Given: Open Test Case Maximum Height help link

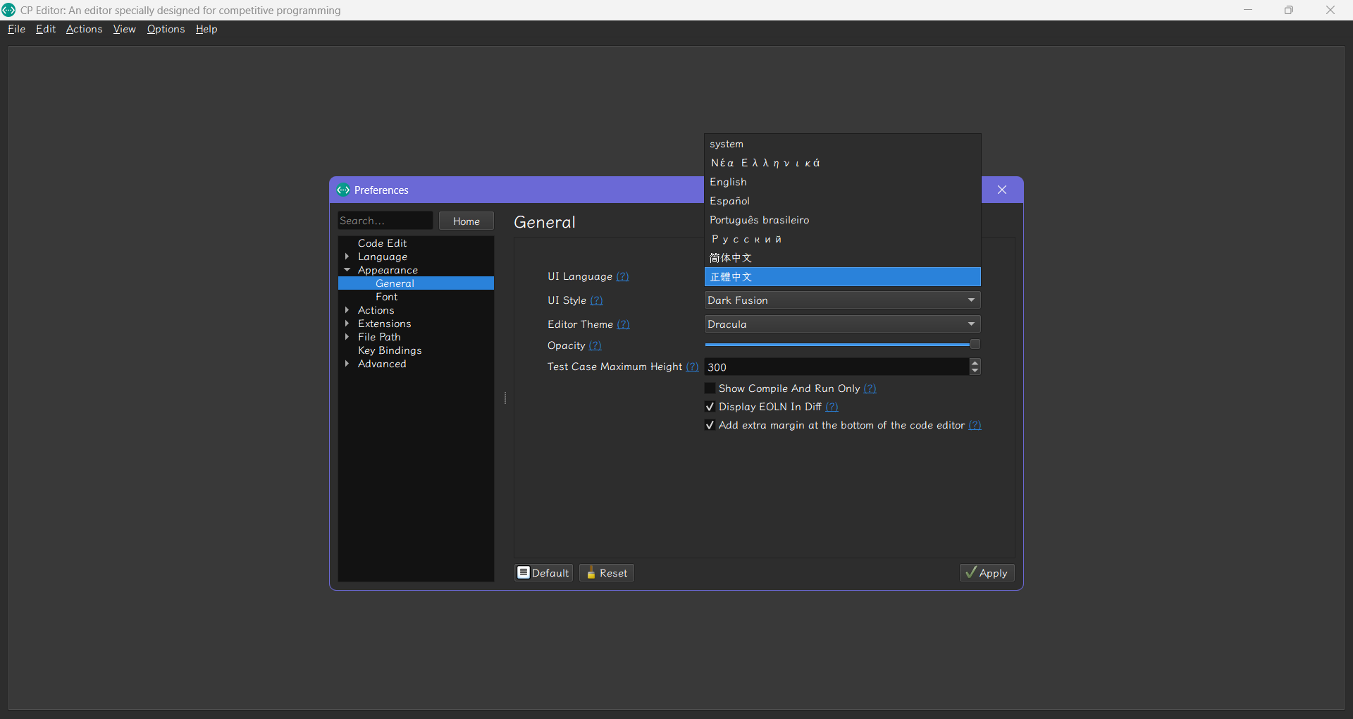Looking at the screenshot, I should coord(693,367).
